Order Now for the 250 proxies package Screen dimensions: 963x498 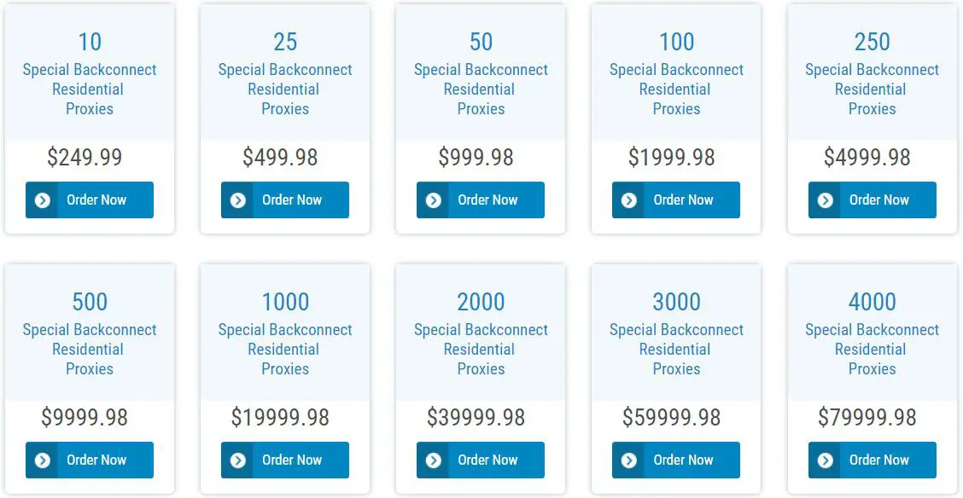tap(878, 200)
